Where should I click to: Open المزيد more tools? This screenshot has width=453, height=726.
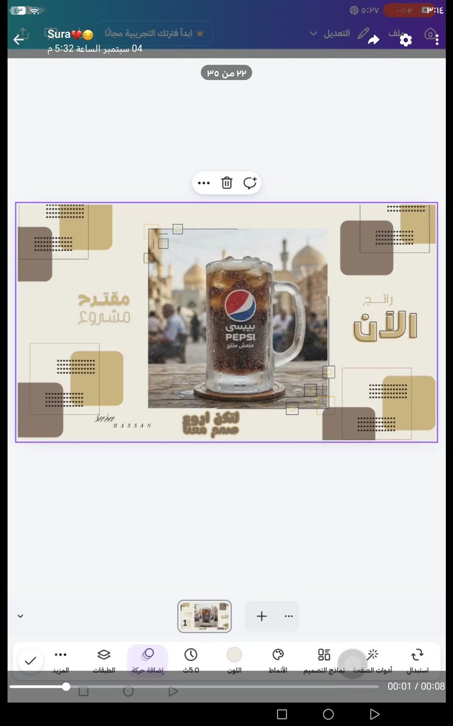click(x=61, y=661)
